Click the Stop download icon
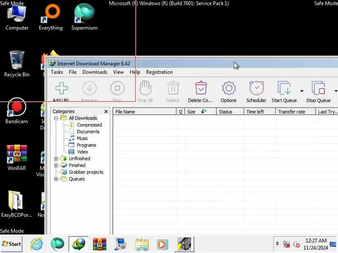The height and width of the screenshot is (253, 338). pos(117,88)
